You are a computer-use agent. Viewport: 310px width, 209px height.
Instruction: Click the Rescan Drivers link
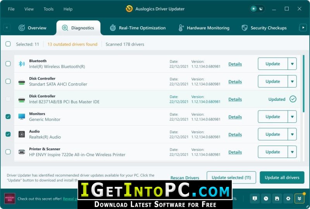185,178
